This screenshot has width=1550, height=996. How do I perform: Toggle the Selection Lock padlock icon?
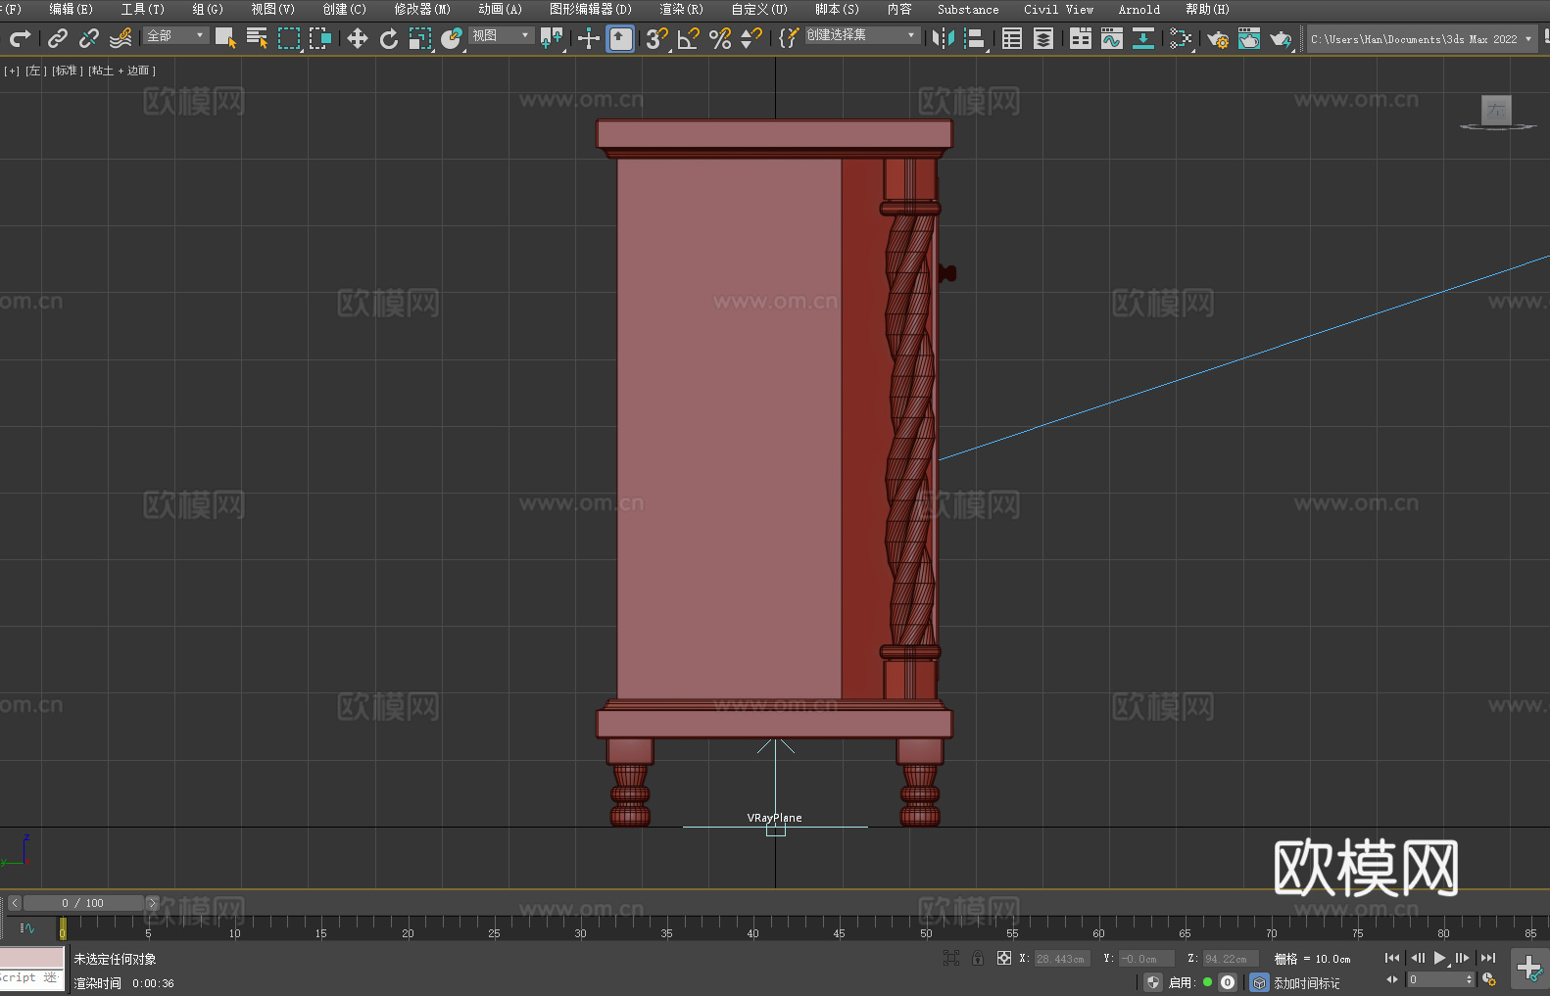point(978,958)
